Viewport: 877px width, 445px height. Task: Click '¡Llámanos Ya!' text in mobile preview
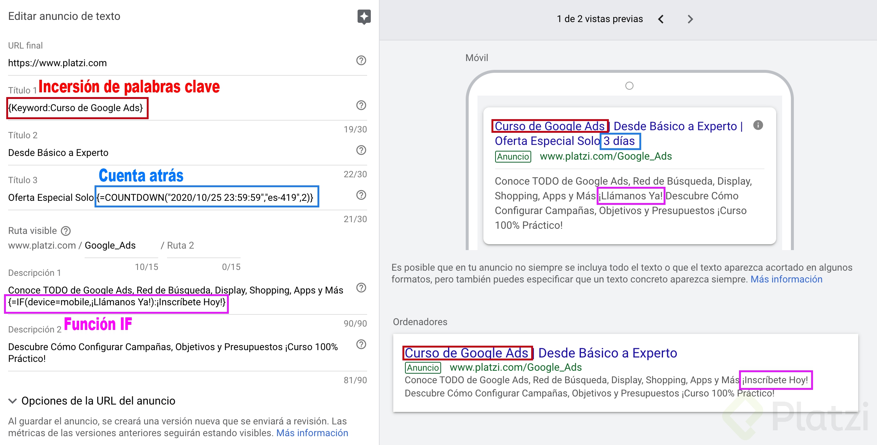[631, 196]
